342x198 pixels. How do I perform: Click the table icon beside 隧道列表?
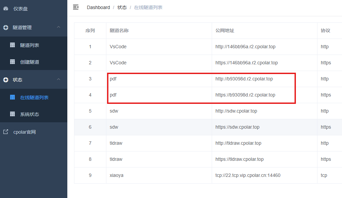[12, 45]
